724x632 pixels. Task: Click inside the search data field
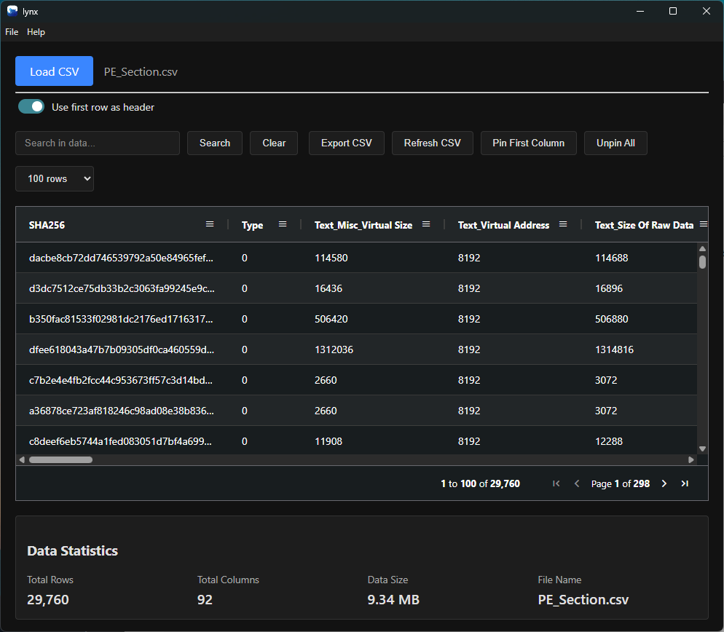coord(97,143)
